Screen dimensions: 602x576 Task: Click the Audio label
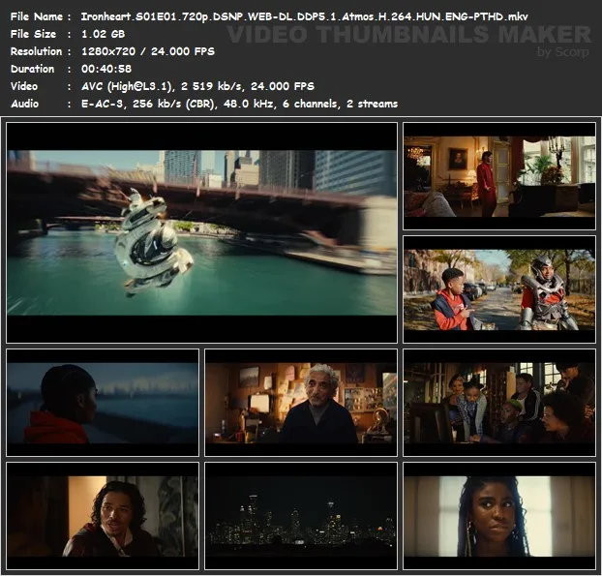pos(24,104)
